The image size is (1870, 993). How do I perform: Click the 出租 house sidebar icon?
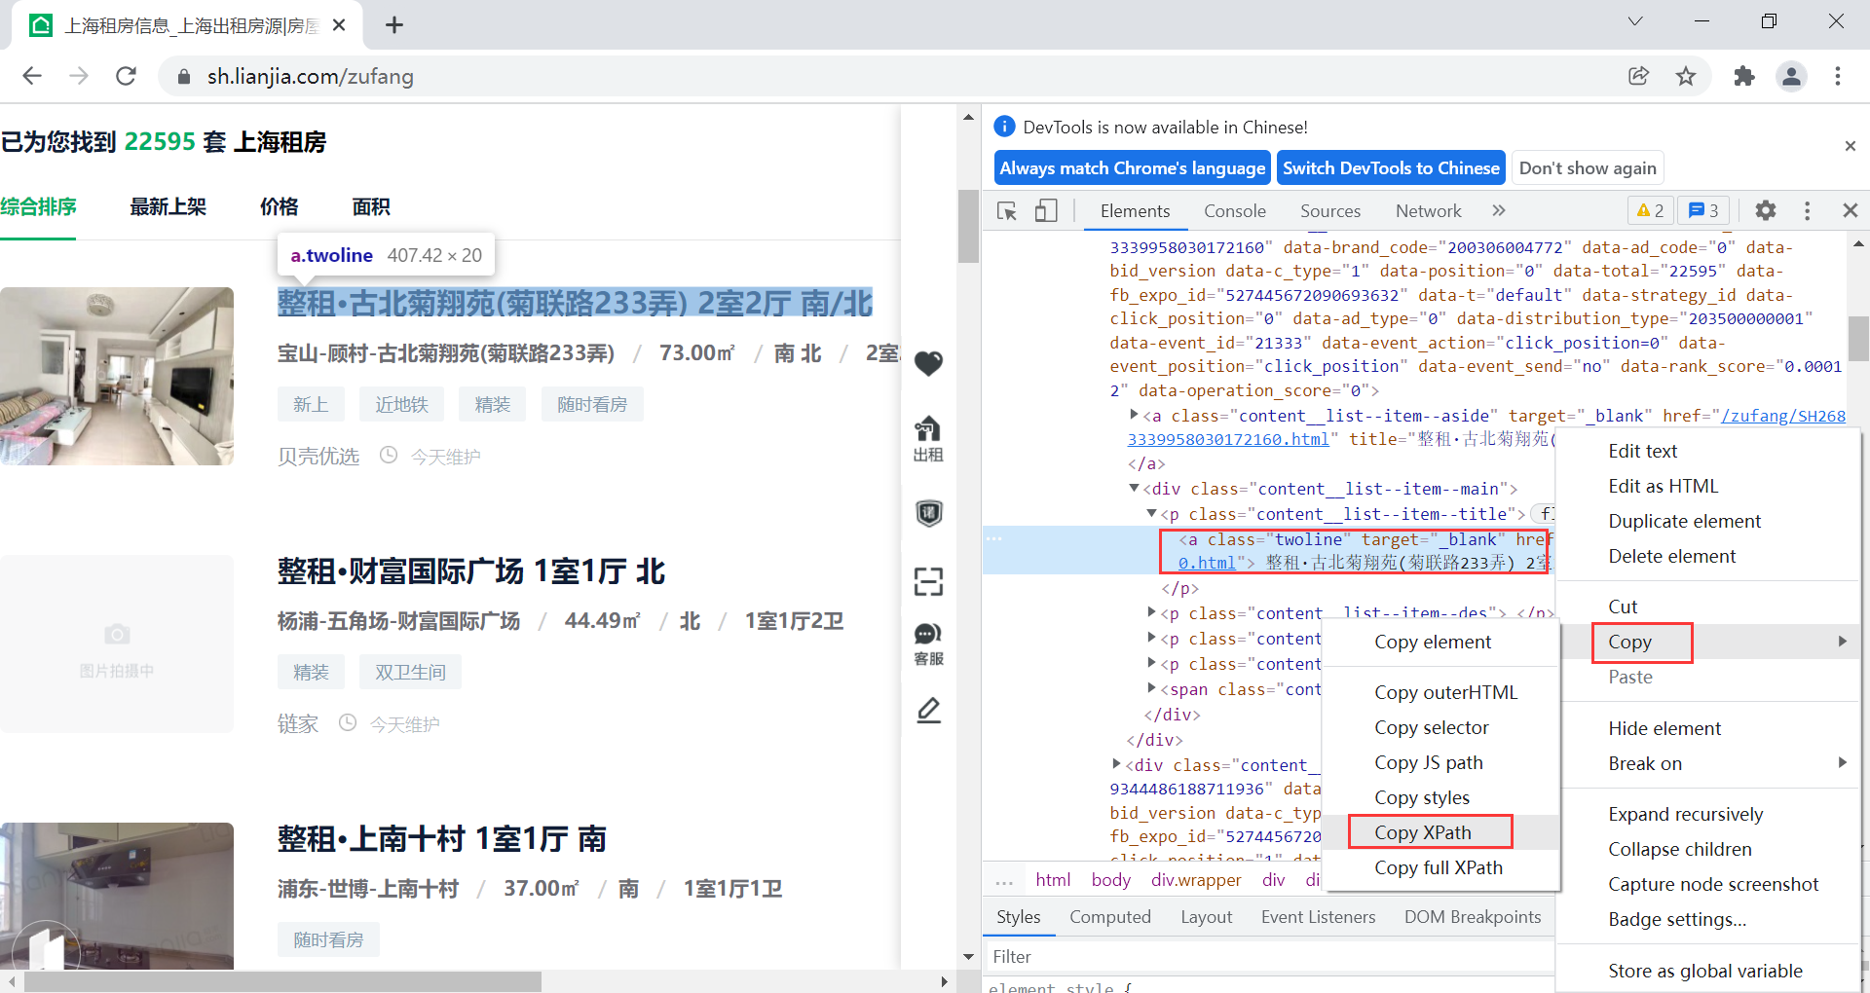pos(928,439)
